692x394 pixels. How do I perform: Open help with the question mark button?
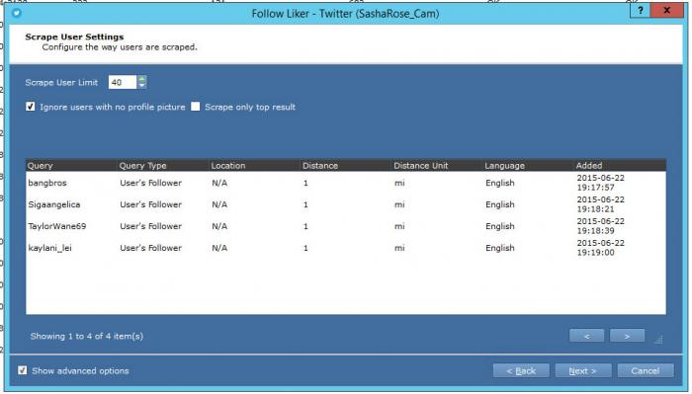(x=640, y=11)
